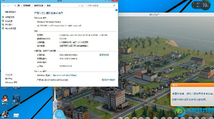The image size is (214, 119).
Task: Click the Windows Technical Preview edition text
Action: click(49, 22)
